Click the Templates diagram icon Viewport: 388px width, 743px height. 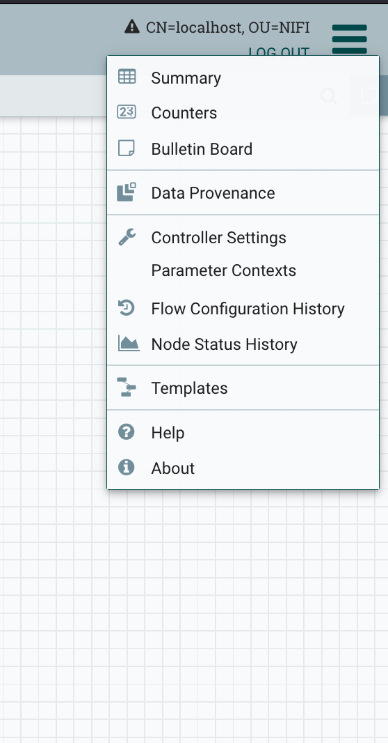126,387
